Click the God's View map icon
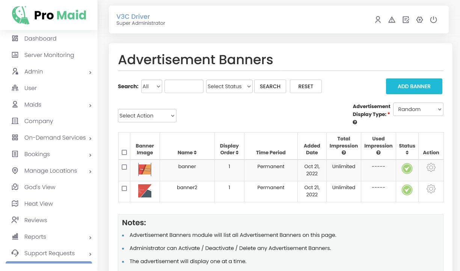 coord(15,187)
